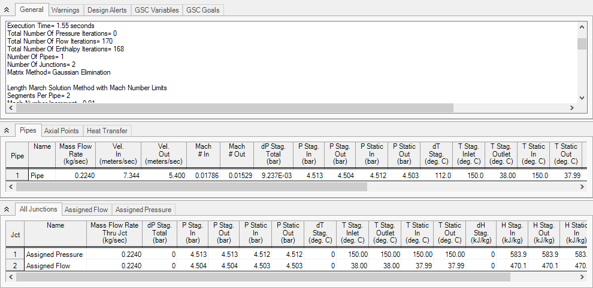The height and width of the screenshot is (288, 593).
Task: Click the junctions table scroll-right arrow
Action: (x=582, y=277)
